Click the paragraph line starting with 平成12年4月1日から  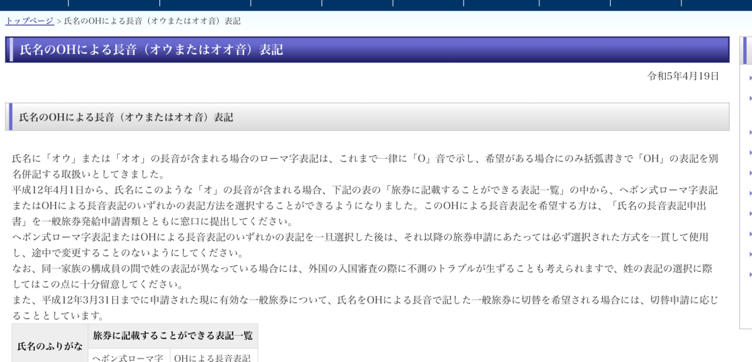[x=365, y=190]
